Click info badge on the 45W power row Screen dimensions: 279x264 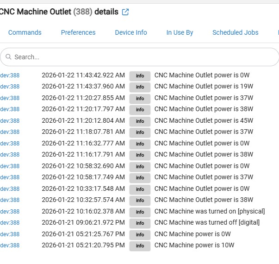140,121
